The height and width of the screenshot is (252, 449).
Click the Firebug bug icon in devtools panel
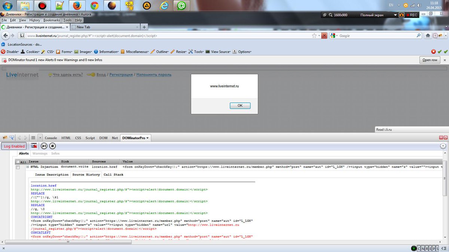coord(5,138)
